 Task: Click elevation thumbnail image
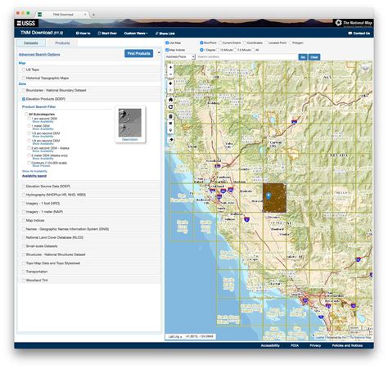(130, 123)
